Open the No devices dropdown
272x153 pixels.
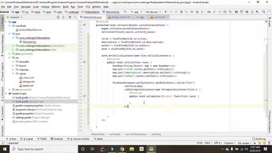(x=153, y=12)
